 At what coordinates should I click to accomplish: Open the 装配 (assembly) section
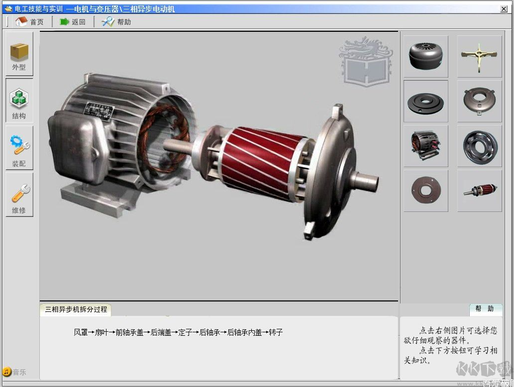coord(19,148)
